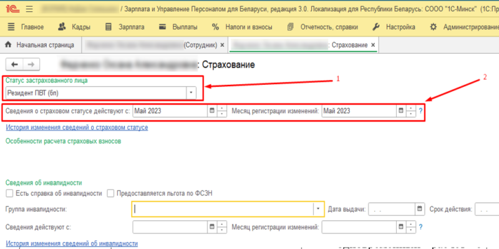Screen dimensions: 499x249
Task: Switch to the Начальная страница tab
Action: [40, 45]
